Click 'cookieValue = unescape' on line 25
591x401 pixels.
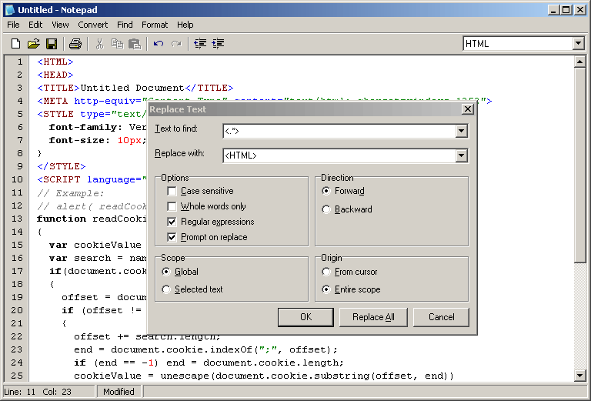142,376
